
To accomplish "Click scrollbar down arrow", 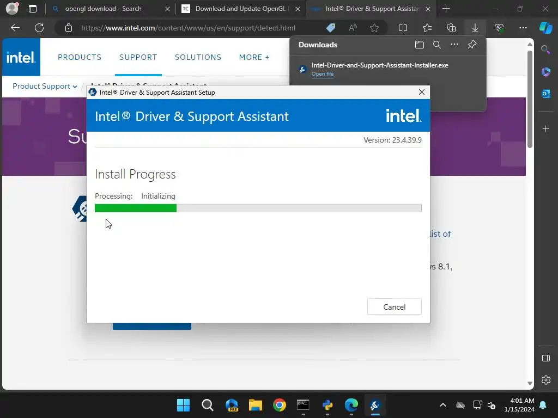I will tap(530, 384).
